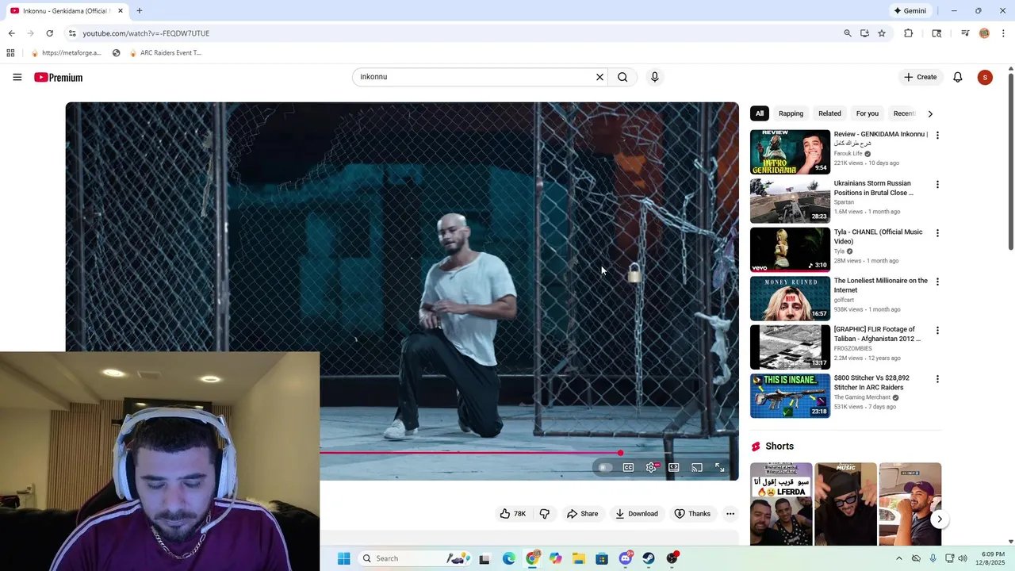Start voice search with microphone icon

coord(654,77)
